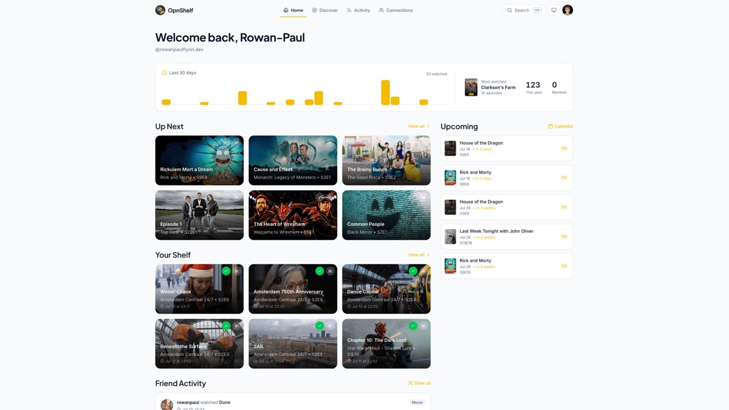This screenshot has width=729, height=410.
Task: Toggle watched check on Amsterdam 750th Anniversary
Action: 320,271
